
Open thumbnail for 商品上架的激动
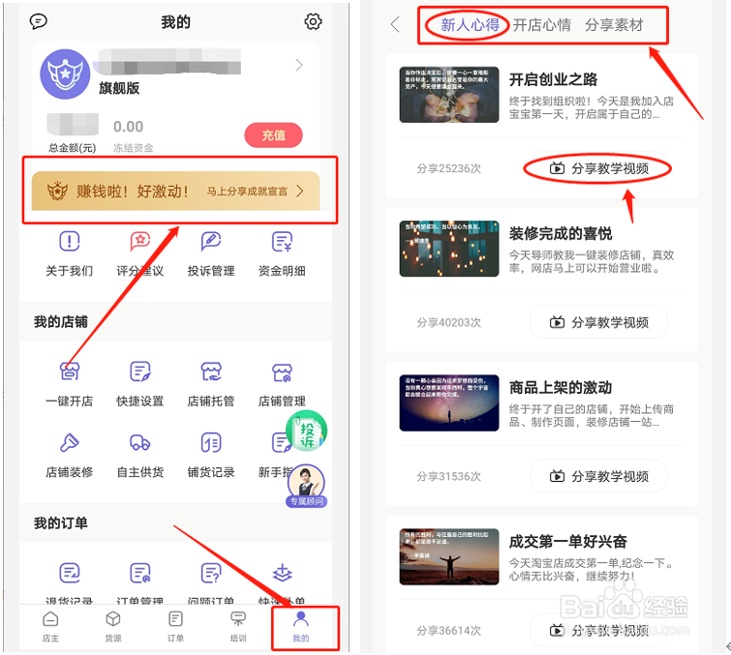coord(449,402)
